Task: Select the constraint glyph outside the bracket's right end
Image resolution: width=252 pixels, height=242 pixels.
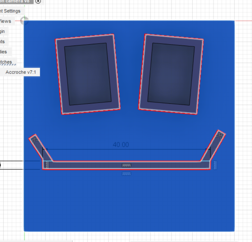Action: [x=215, y=165]
